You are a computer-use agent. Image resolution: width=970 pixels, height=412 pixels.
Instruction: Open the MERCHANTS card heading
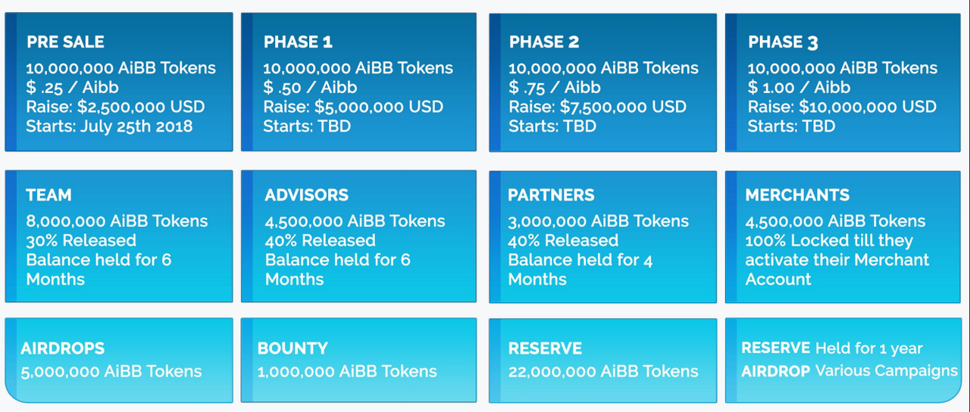click(797, 195)
